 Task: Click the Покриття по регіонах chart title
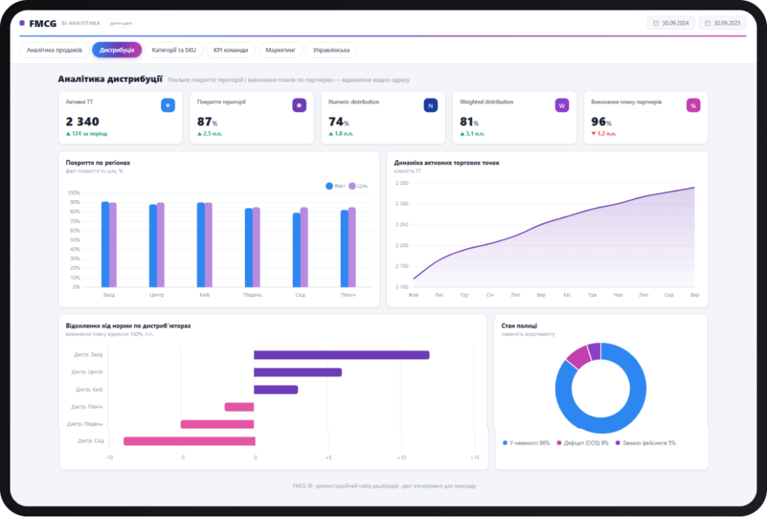tap(98, 163)
